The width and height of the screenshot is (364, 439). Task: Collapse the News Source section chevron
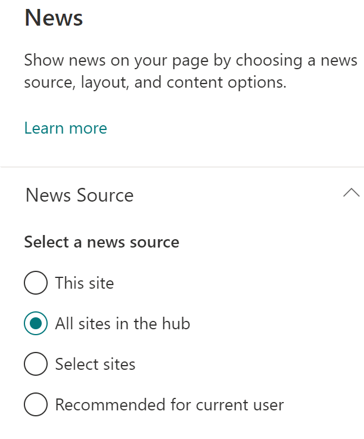point(351,193)
